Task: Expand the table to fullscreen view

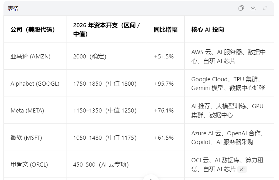Action: (x=265, y=8)
